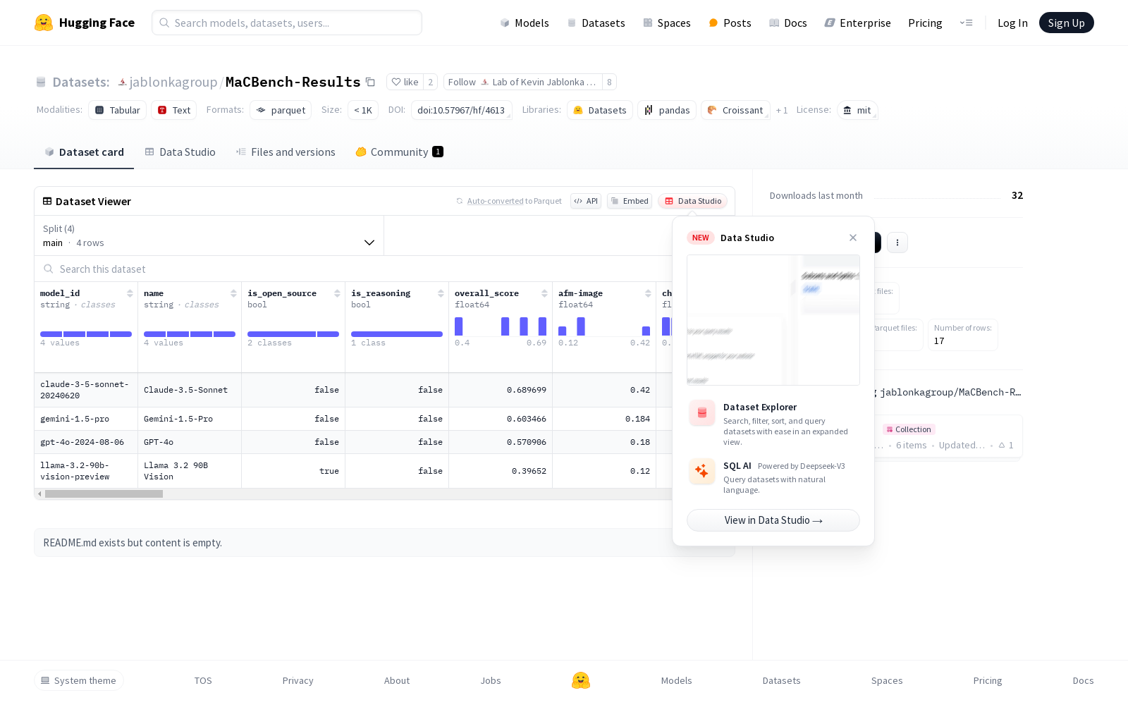Open Privacy footer link
Viewport: 1128px width, 705px height.
click(298, 680)
